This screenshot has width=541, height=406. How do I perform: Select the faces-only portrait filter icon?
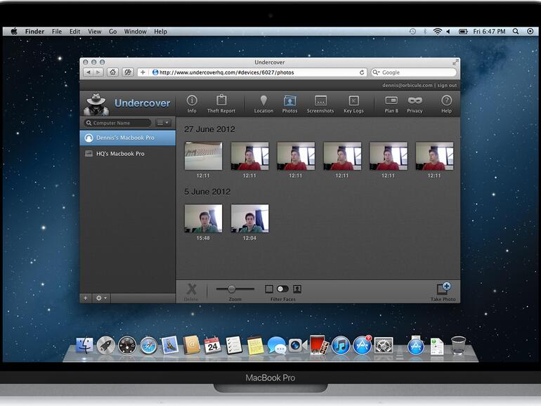[x=297, y=289]
